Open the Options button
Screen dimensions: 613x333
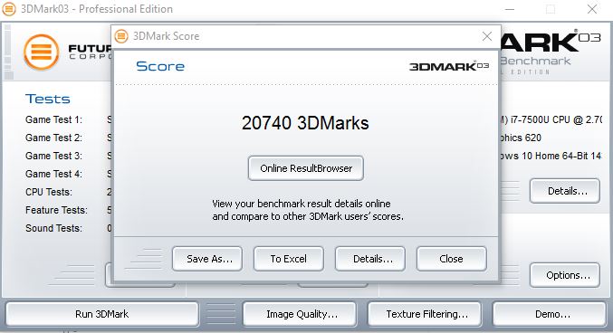565,275
